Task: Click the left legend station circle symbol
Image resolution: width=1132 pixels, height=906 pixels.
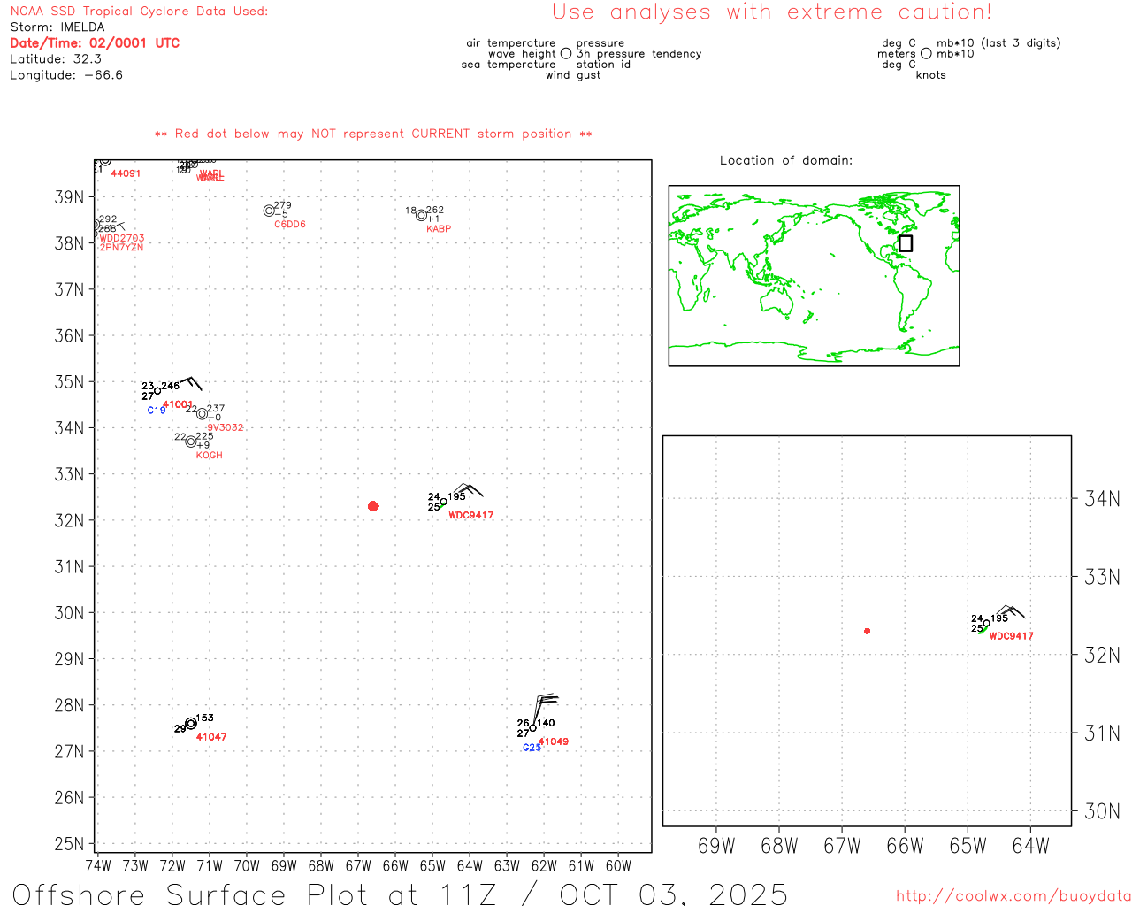Action: pyautogui.click(x=566, y=54)
